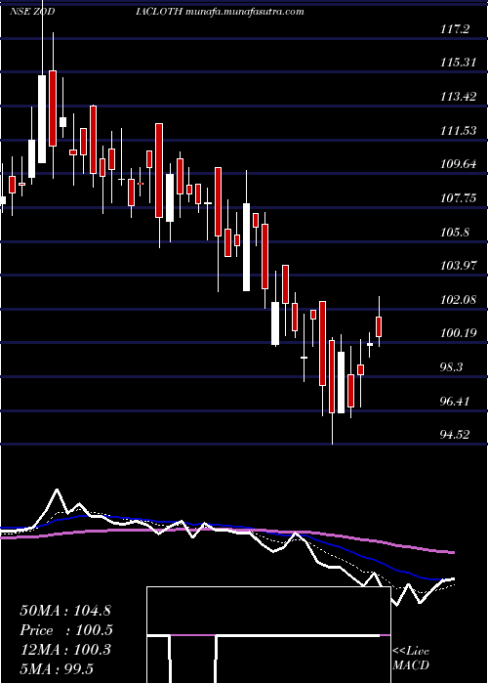Click the 100.19 price axis label
Viewport: 488px width, 684px height.
tap(458, 334)
